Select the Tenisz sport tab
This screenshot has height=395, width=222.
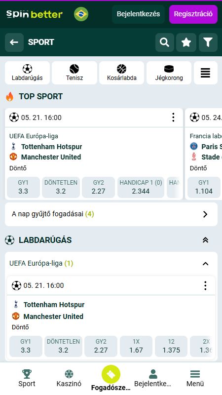74,73
